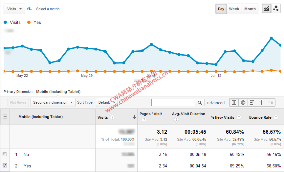284x172 pixels.
Task: Switch to line chart view
Action: point(267,9)
